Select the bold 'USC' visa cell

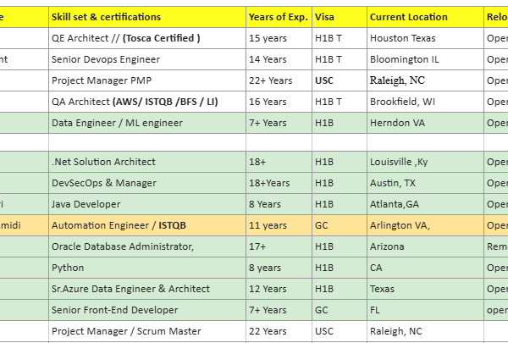coord(338,80)
